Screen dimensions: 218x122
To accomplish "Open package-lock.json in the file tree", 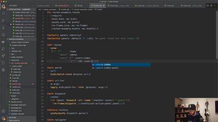I will point(18,105).
